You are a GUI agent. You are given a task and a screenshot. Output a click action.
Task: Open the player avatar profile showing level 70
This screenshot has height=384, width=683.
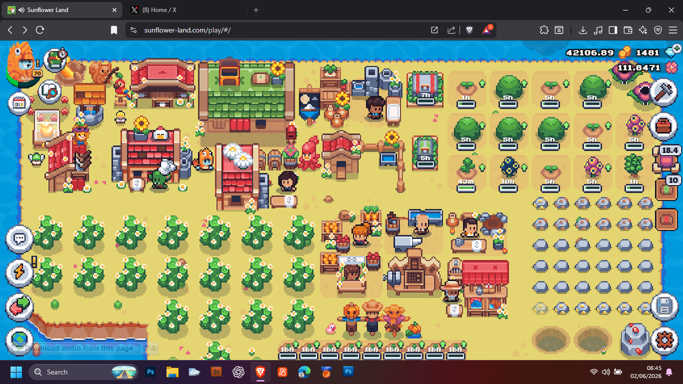pyautogui.click(x=23, y=64)
